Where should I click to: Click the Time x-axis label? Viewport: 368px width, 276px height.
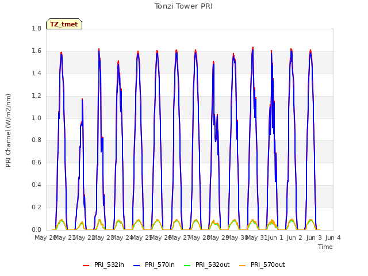click(325, 247)
